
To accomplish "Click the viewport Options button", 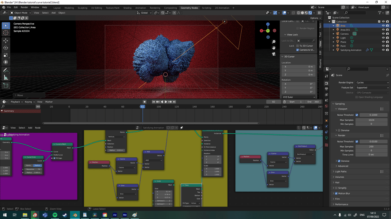I will pyautogui.click(x=315, y=18).
